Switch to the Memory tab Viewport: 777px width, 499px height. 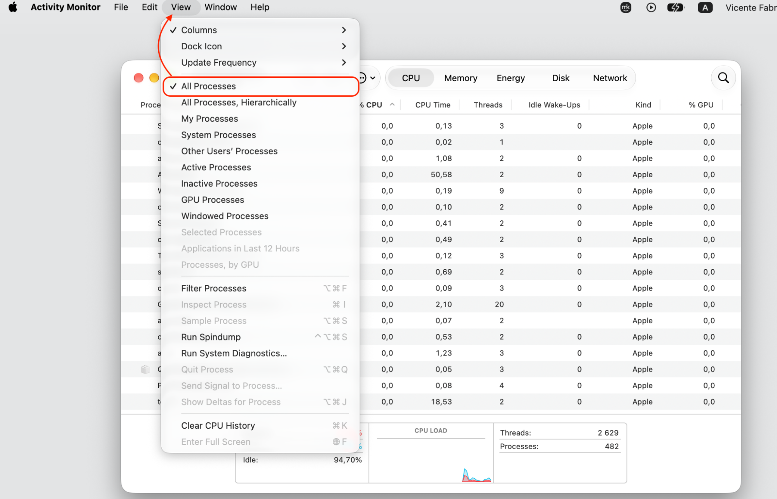pyautogui.click(x=461, y=78)
